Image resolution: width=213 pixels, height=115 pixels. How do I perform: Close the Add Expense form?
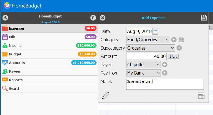102,18
